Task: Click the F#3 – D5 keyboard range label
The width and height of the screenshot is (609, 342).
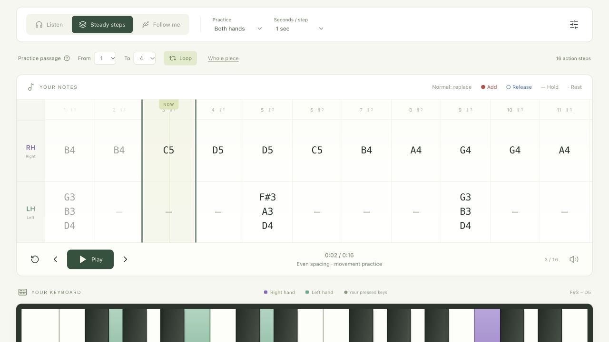Action: click(580, 292)
